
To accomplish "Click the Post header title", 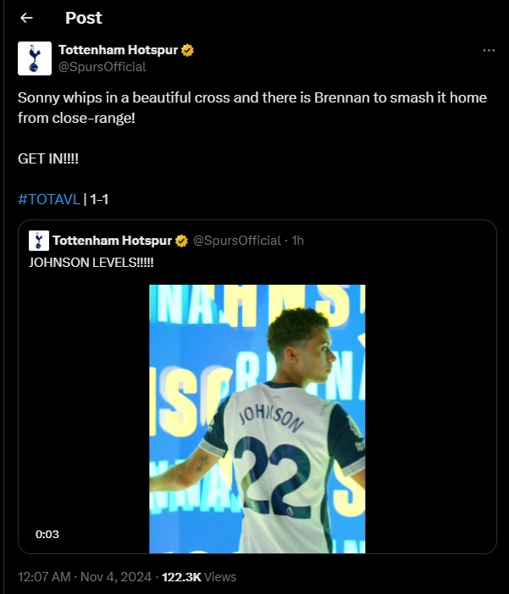I will (84, 18).
